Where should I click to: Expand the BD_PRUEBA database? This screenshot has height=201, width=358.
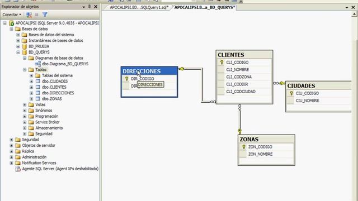click(x=18, y=46)
